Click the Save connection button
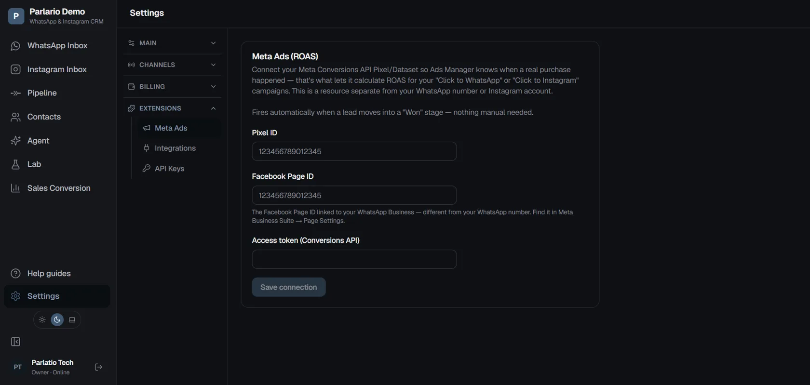The height and width of the screenshot is (385, 810). (289, 287)
